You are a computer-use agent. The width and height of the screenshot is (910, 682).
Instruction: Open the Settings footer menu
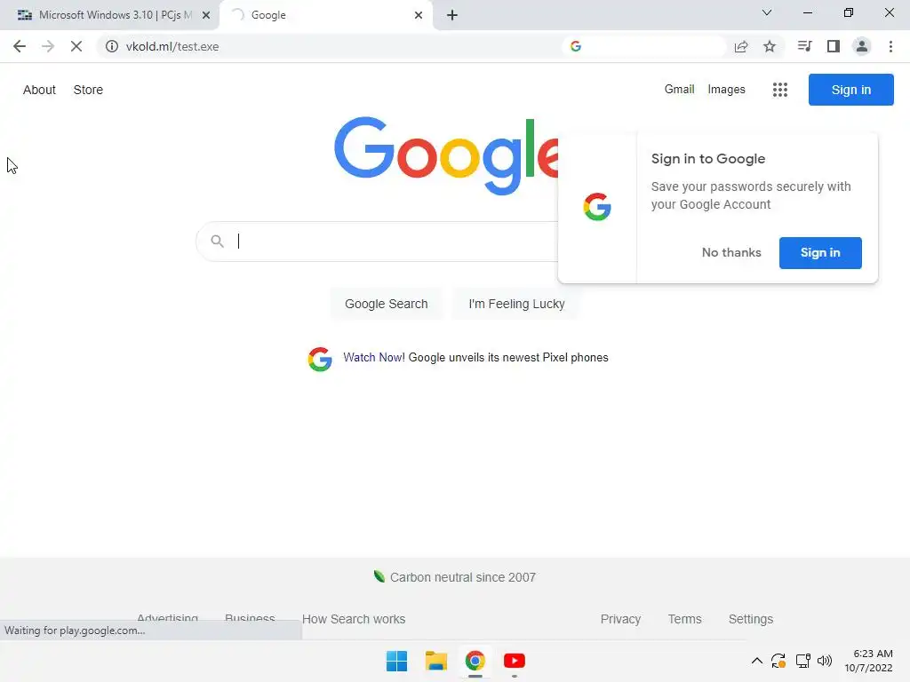click(750, 619)
